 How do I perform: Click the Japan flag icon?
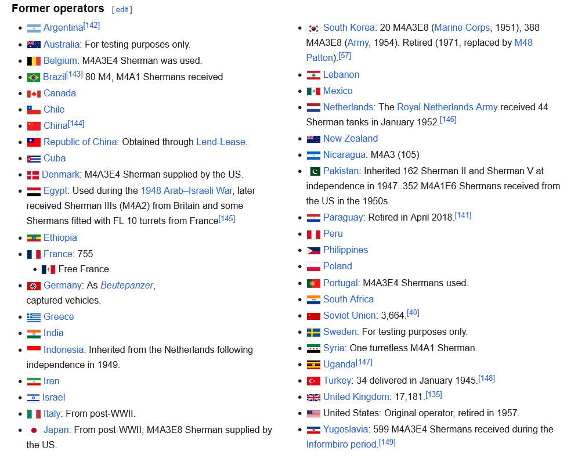click(x=34, y=430)
